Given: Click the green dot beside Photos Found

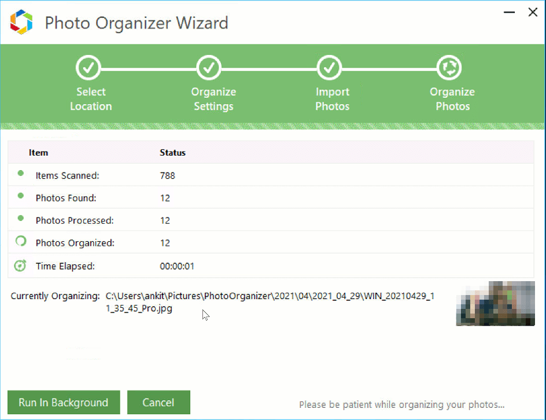Looking at the screenshot, I should click(21, 196).
